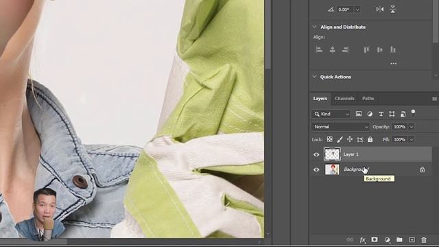Screen dimensions: 439x247
Task: Collapse the Align and Distribute section
Action: pyautogui.click(x=314, y=27)
